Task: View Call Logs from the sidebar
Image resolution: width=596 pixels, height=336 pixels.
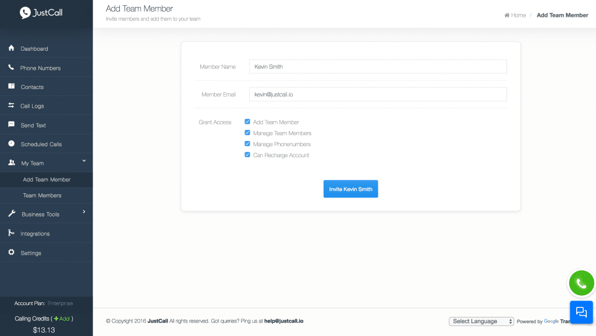Action: click(32, 105)
